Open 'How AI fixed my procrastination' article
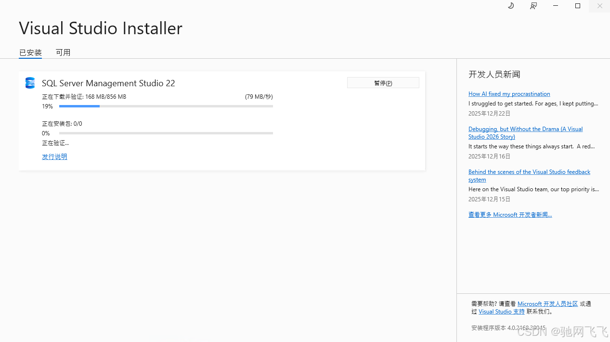The image size is (610, 342). pyautogui.click(x=509, y=94)
